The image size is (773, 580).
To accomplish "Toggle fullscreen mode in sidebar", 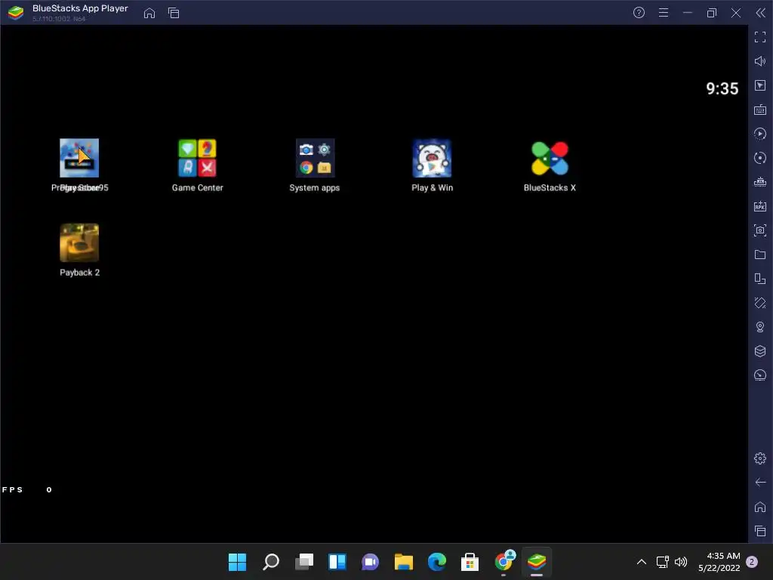I will [x=760, y=37].
